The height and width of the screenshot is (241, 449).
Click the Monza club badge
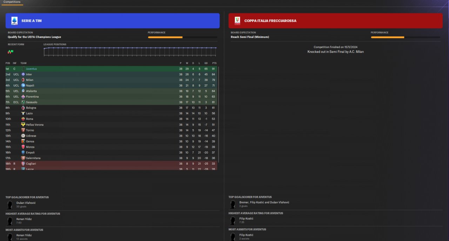pyautogui.click(x=23, y=147)
